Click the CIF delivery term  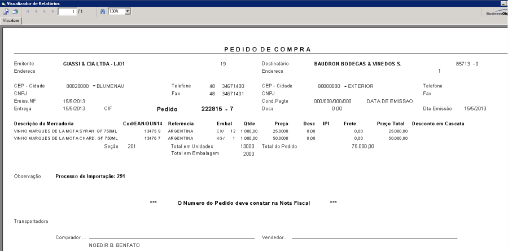tap(108, 108)
